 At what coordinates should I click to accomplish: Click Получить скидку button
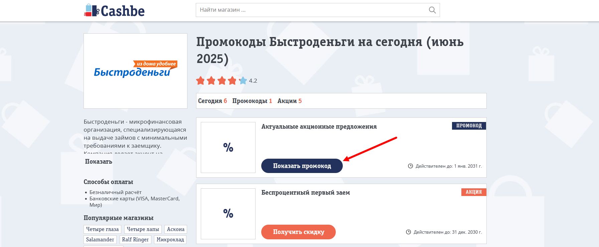tap(298, 232)
